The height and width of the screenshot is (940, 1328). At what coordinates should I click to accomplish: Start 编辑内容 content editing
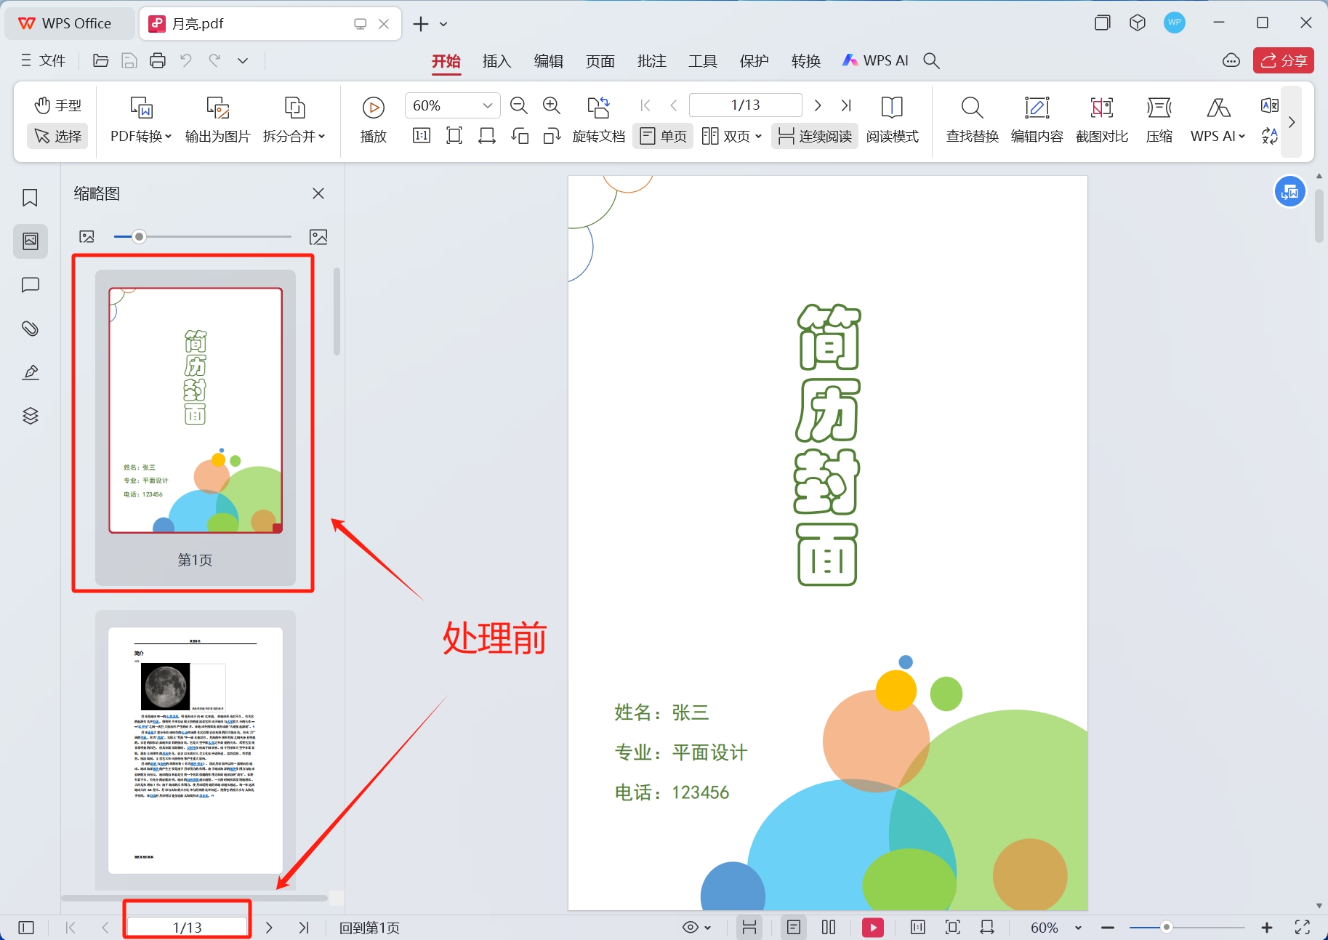(x=1037, y=119)
